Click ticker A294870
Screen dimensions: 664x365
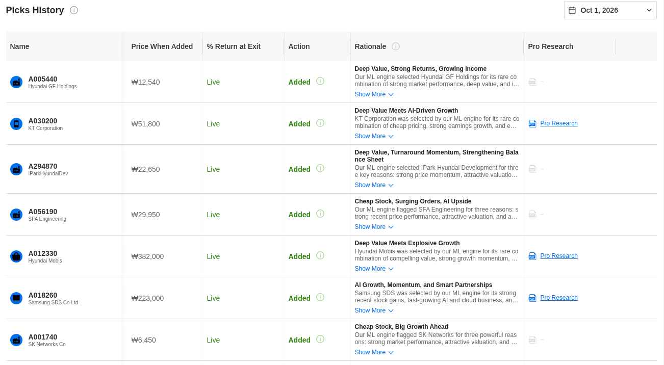point(43,166)
